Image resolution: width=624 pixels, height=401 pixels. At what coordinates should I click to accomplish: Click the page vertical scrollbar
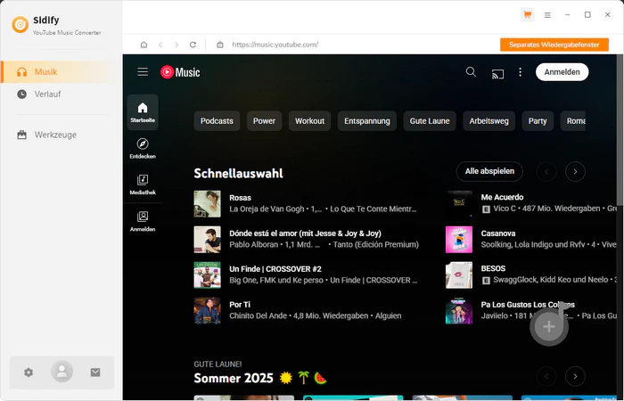620,131
